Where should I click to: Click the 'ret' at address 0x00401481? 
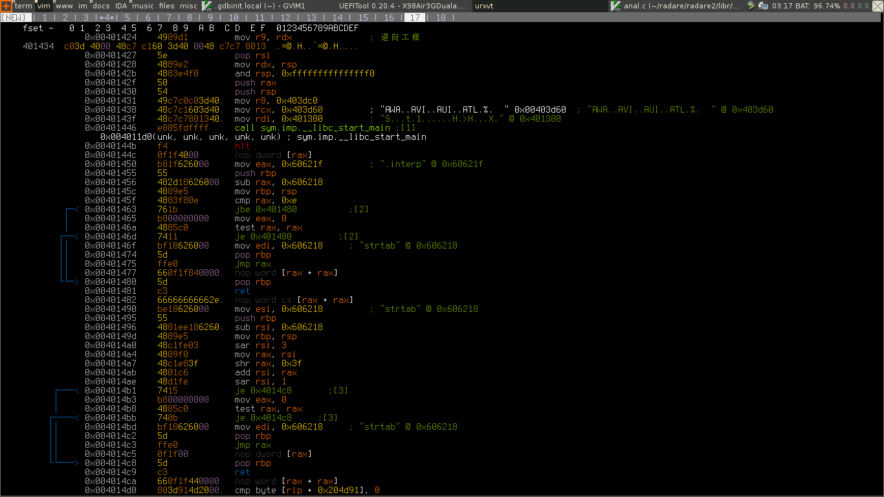tap(243, 291)
